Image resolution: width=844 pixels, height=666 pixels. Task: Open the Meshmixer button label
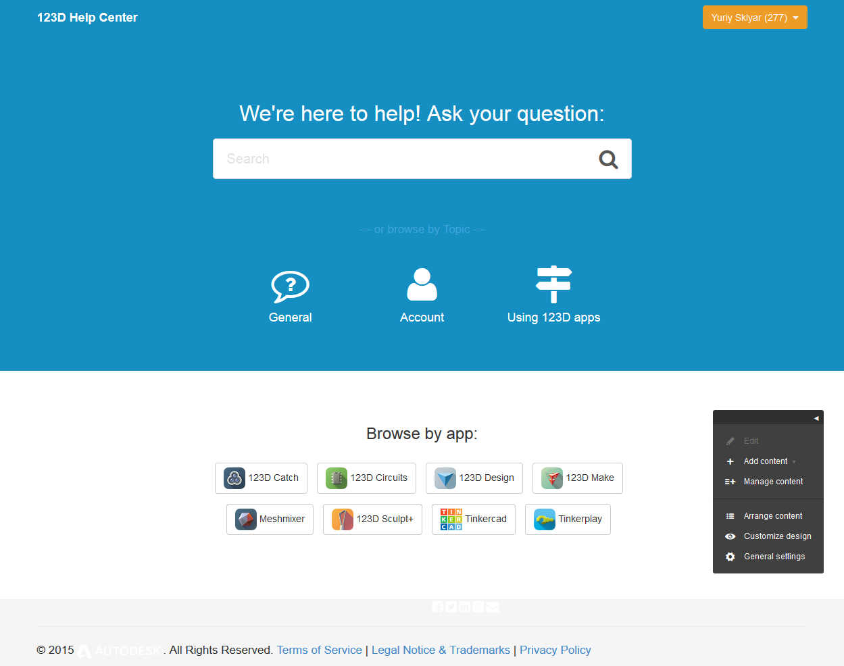point(282,519)
